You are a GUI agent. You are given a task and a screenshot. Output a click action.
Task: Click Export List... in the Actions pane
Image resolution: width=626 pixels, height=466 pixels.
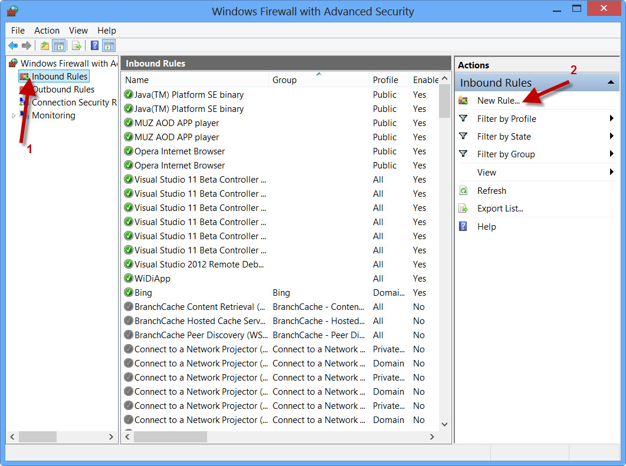coord(500,209)
